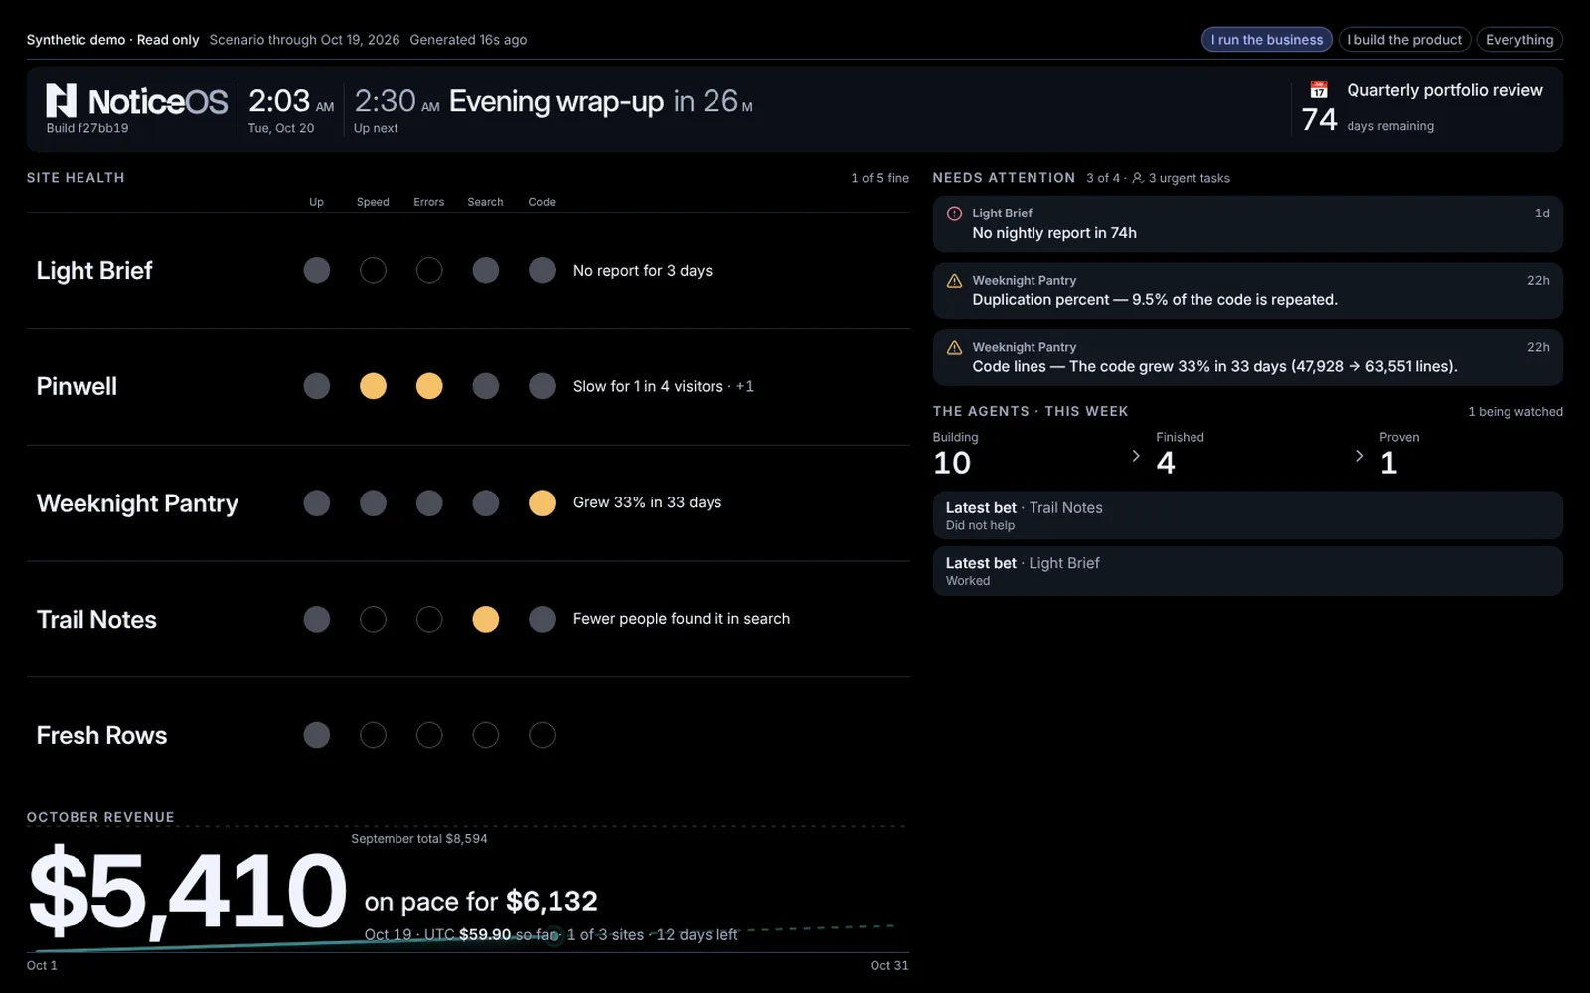The height and width of the screenshot is (993, 1590).
Task: Click Pinwell's yellow Speed status dot
Action: point(373,386)
